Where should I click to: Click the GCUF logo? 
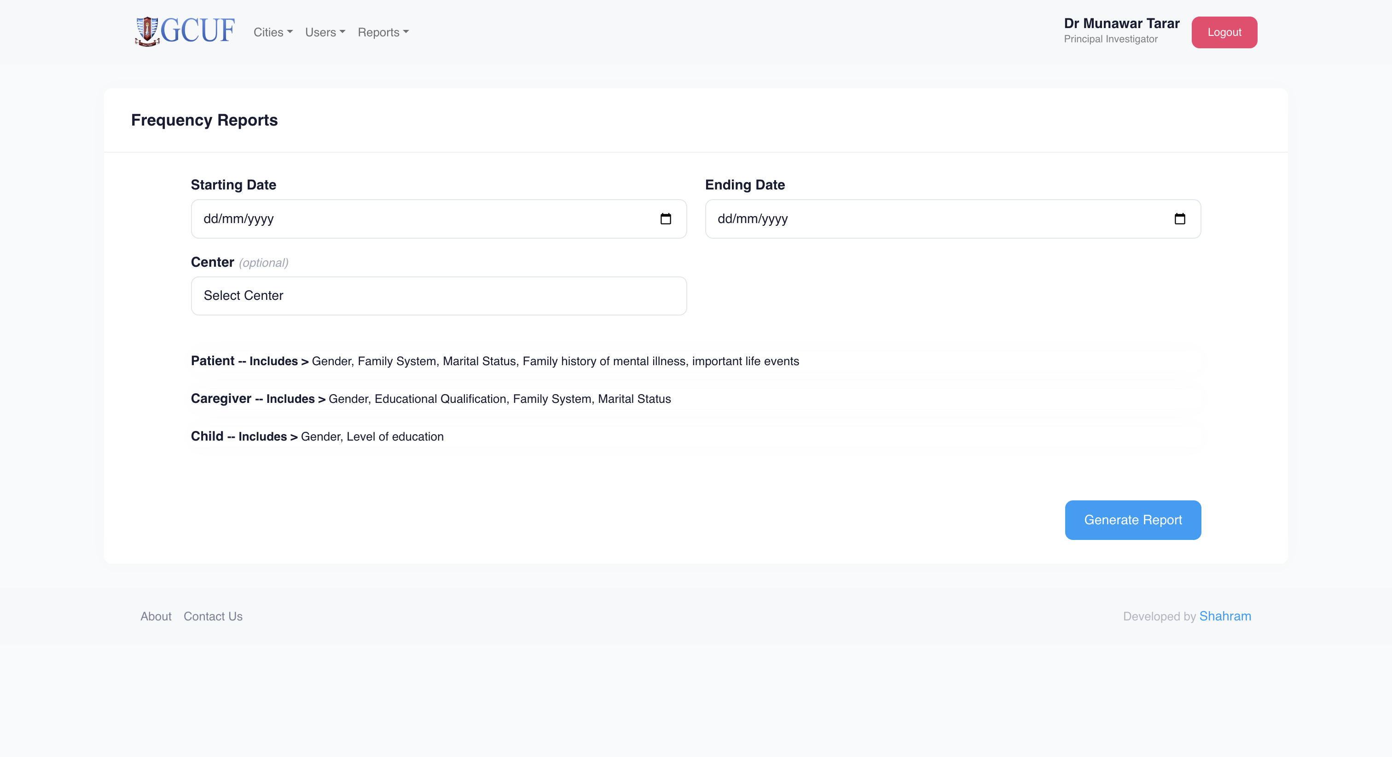pos(185,32)
